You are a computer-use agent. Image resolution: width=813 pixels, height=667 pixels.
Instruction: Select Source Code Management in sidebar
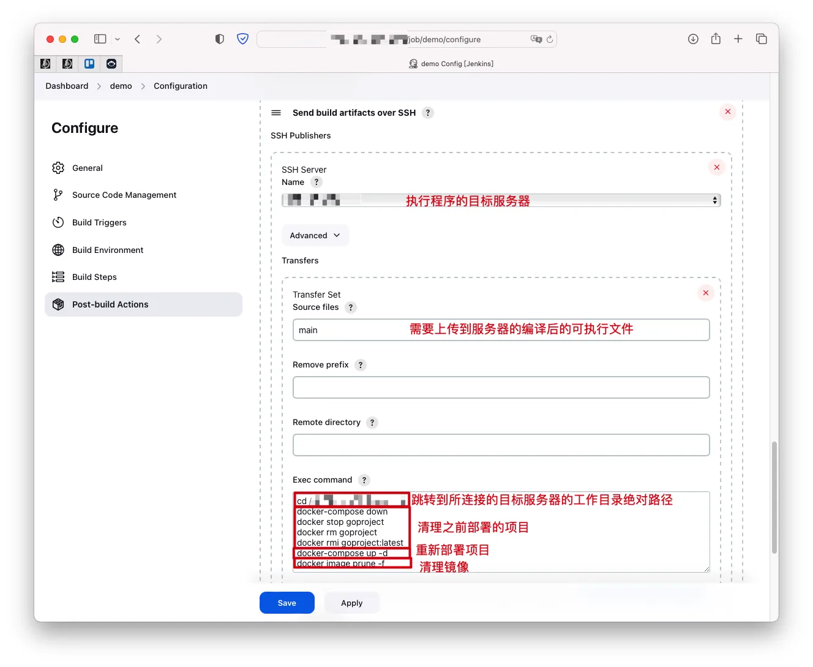(124, 195)
